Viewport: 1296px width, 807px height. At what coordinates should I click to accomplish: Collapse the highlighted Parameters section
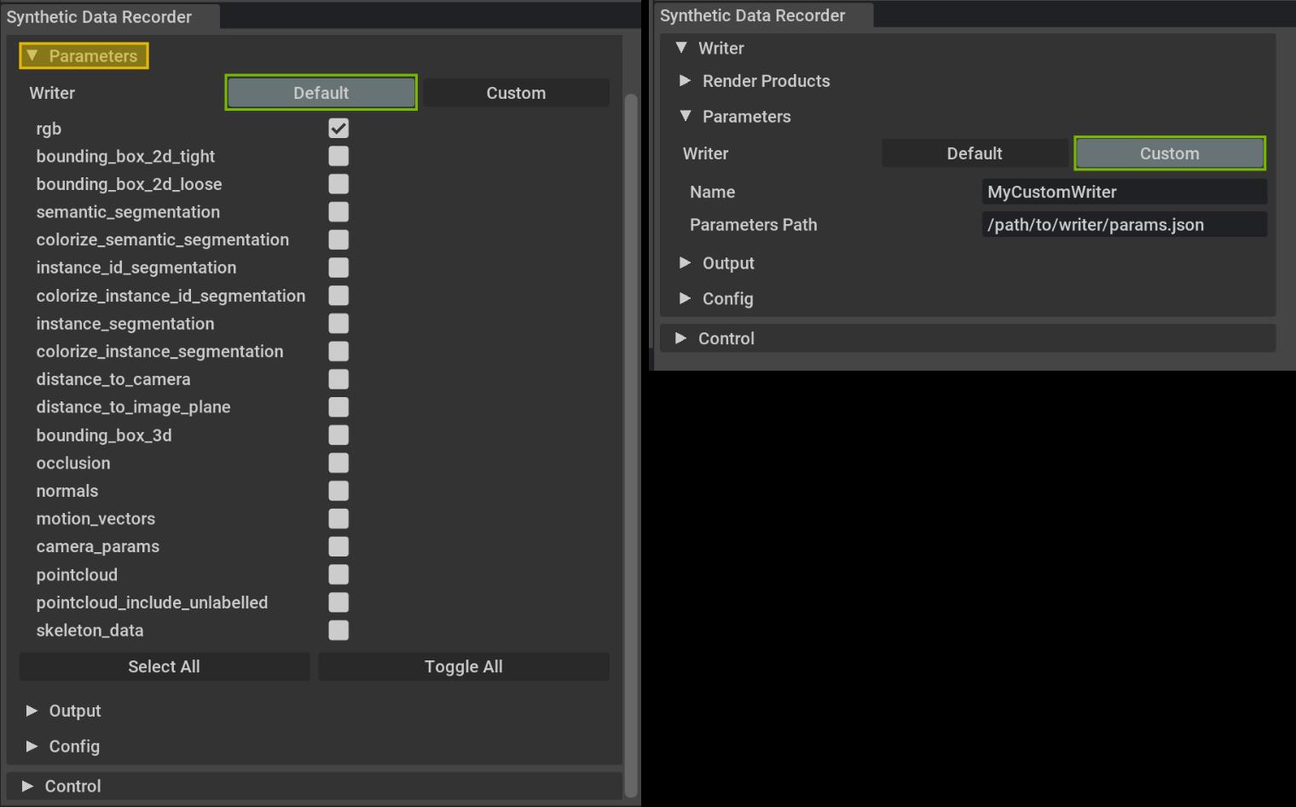click(83, 55)
